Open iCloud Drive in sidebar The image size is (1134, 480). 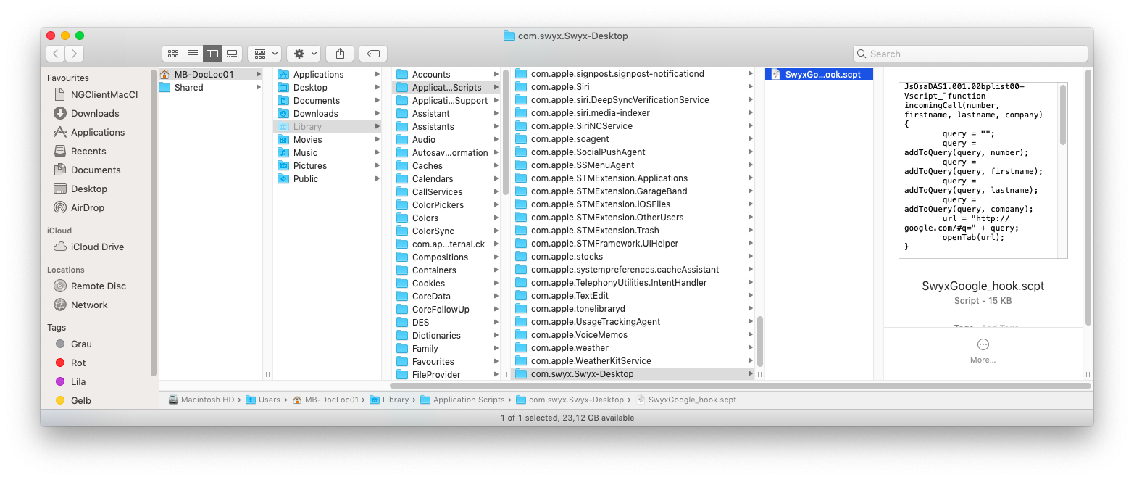click(97, 247)
